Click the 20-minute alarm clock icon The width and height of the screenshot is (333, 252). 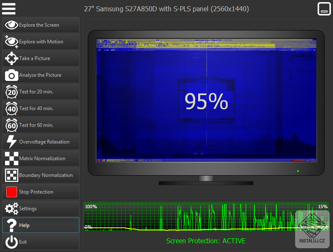pos(12,92)
